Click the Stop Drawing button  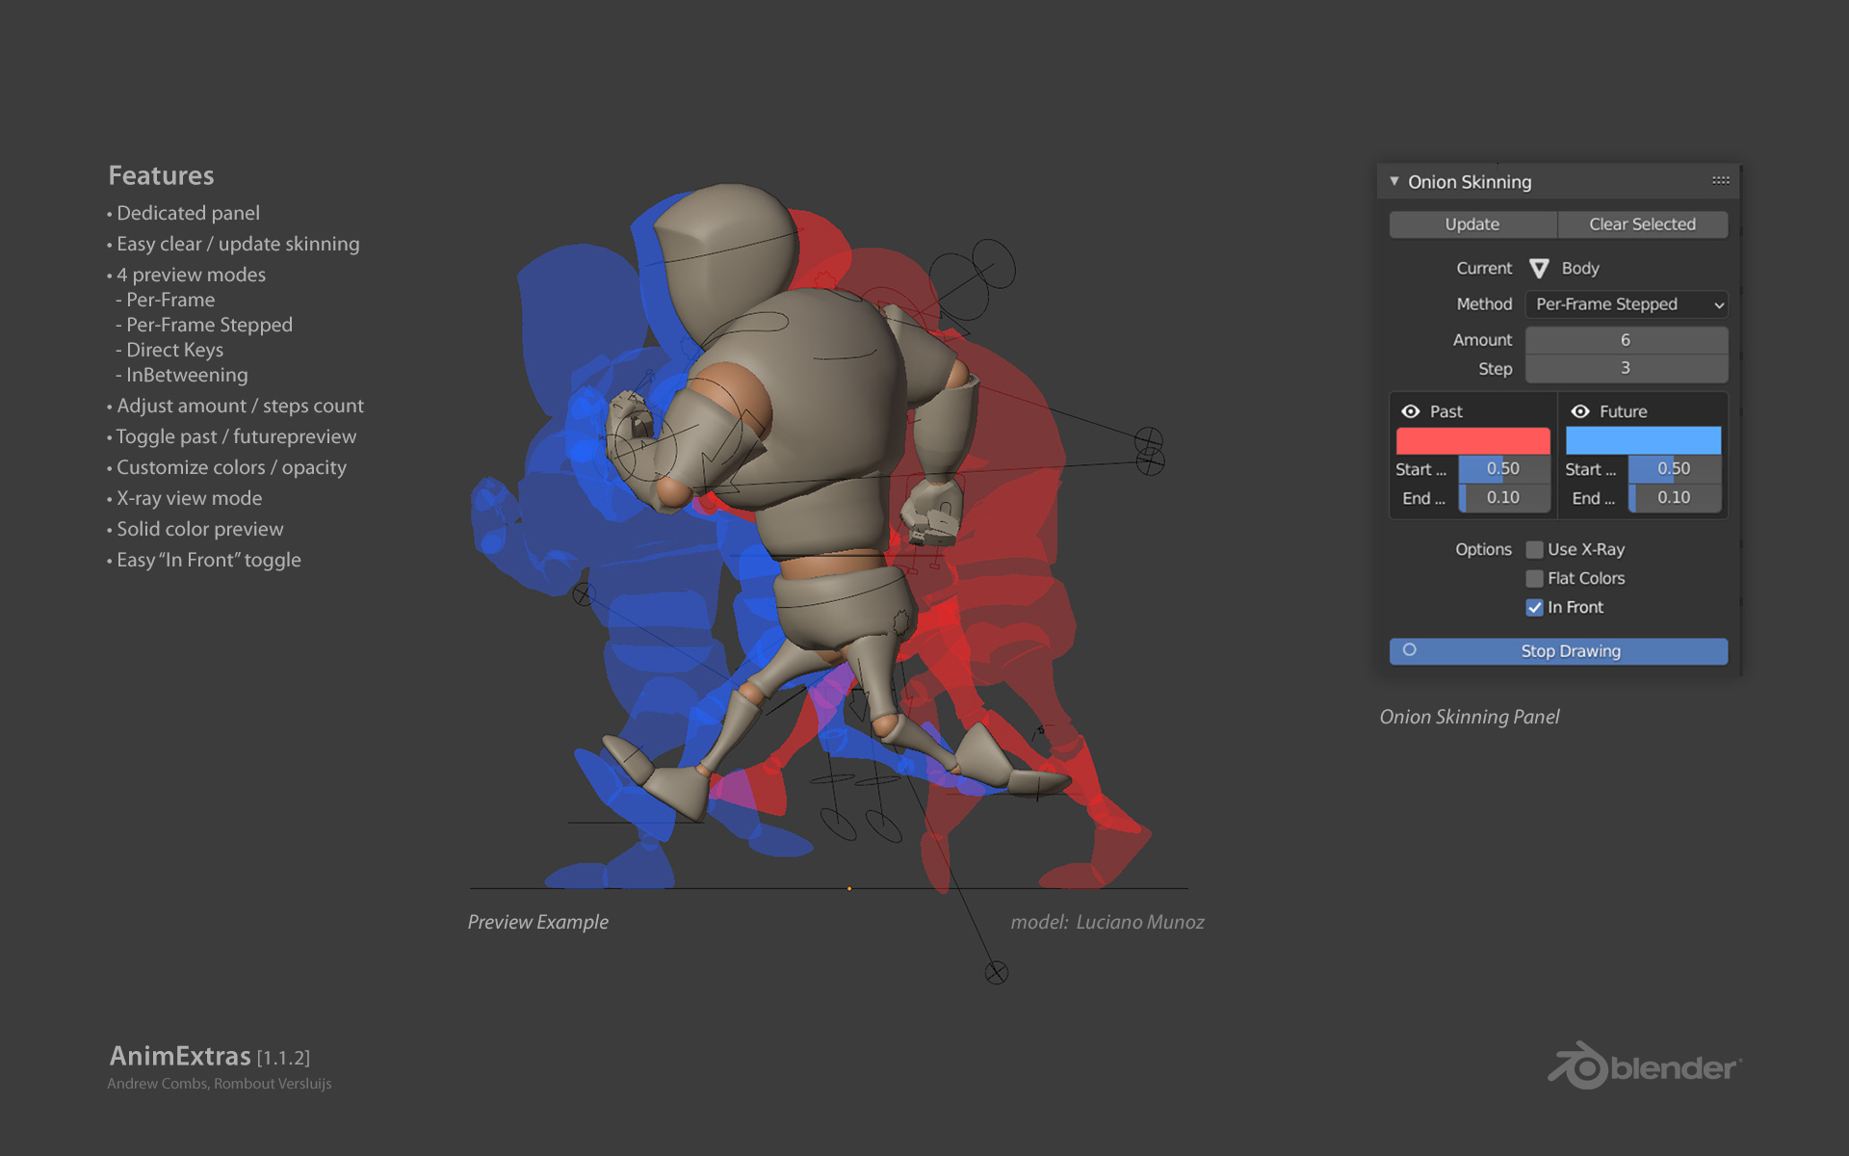[x=1570, y=651]
